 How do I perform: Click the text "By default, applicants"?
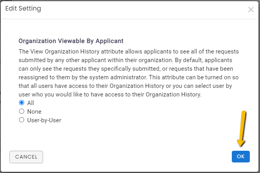[x=204, y=60]
